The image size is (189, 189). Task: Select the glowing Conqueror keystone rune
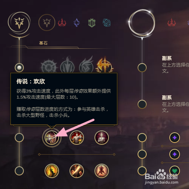[104, 65]
